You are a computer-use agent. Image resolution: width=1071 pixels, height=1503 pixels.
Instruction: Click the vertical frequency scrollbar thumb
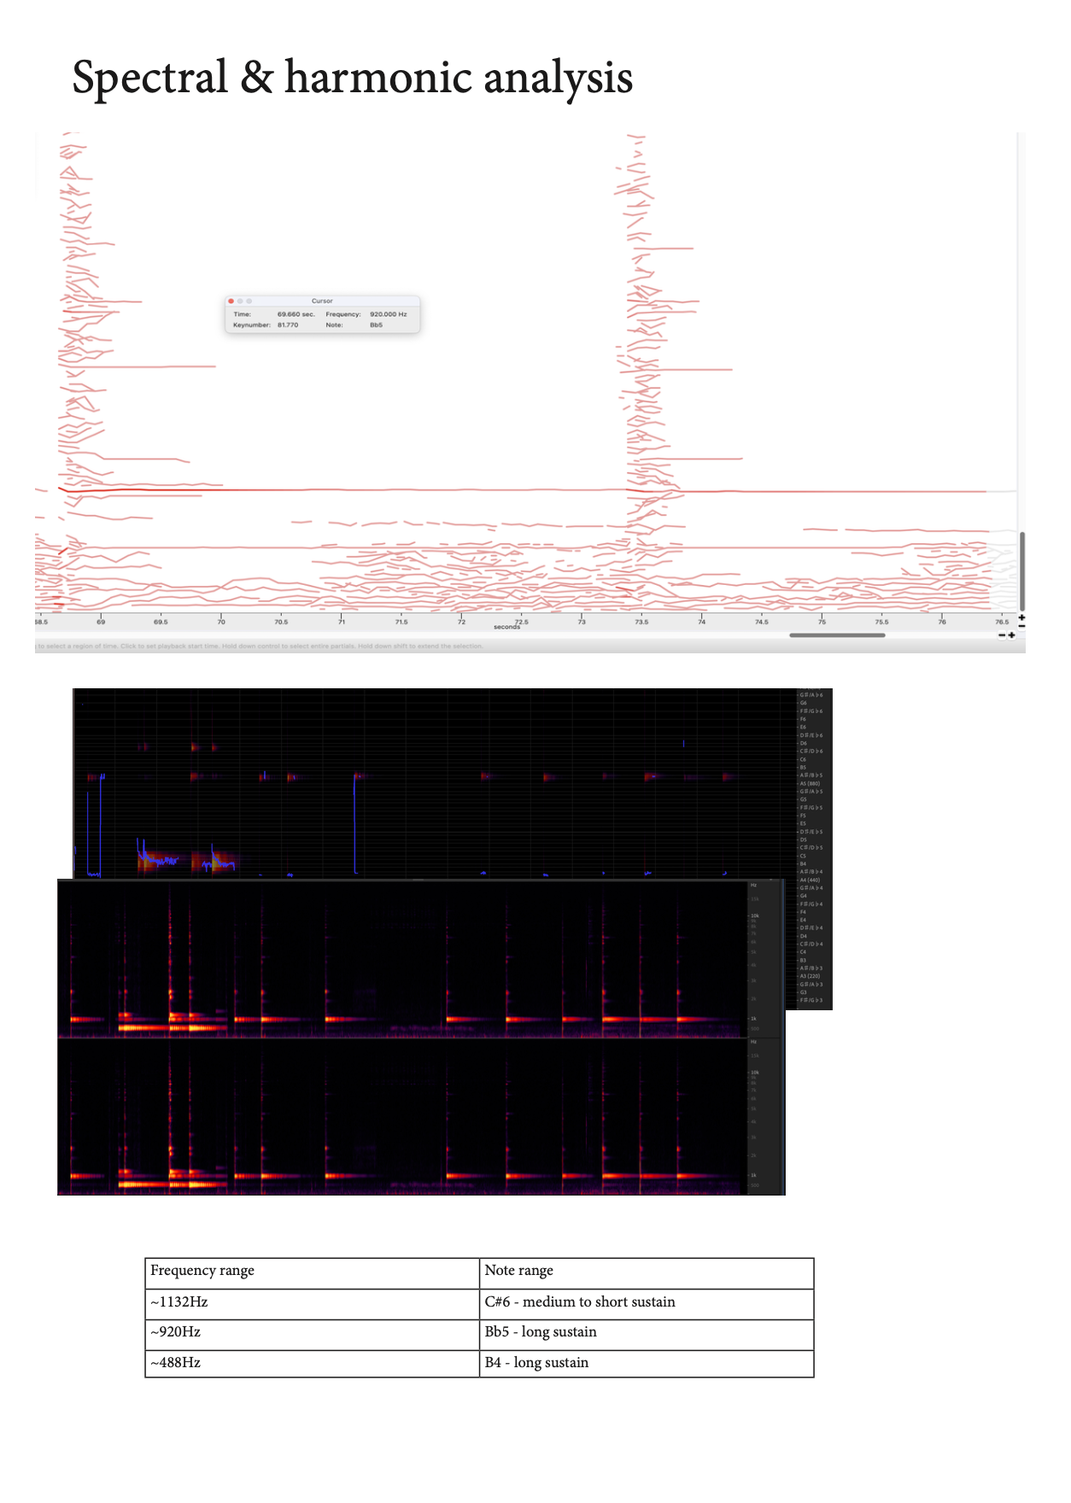1021,570
